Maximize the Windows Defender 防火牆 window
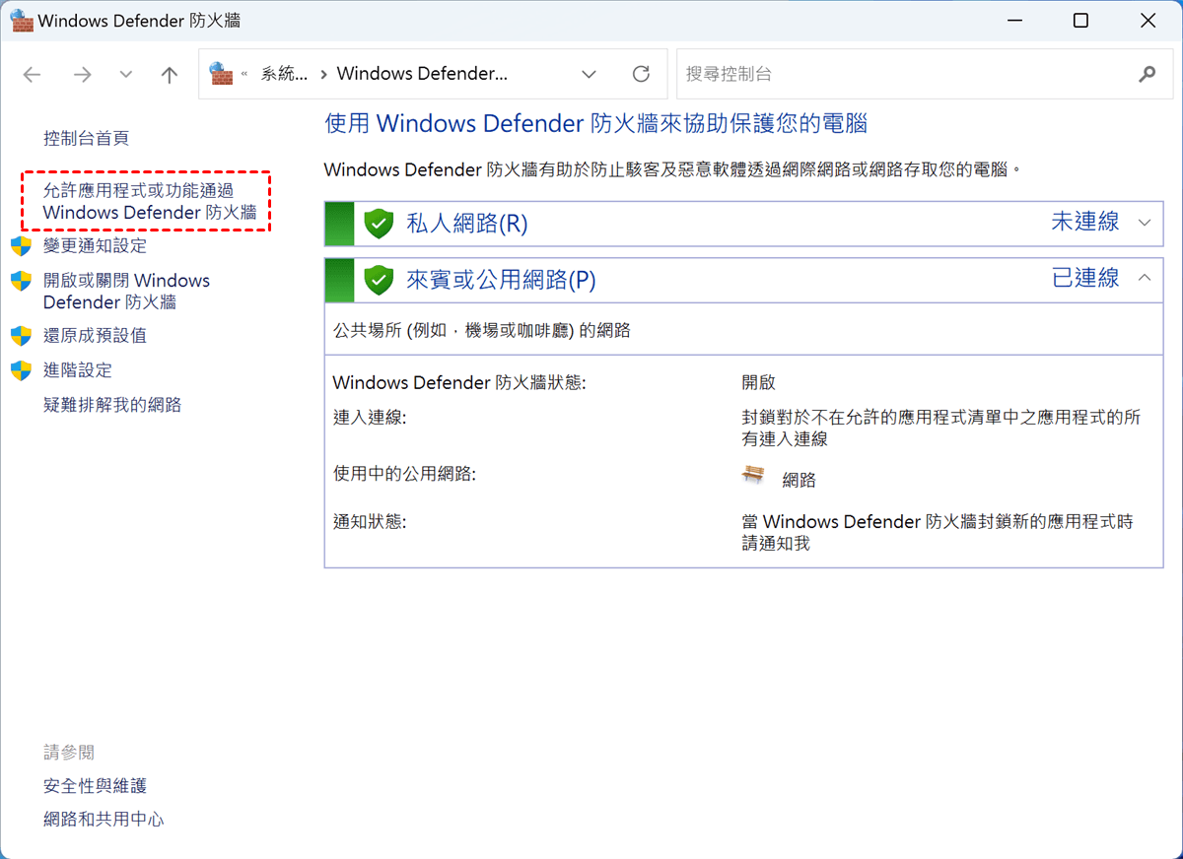This screenshot has width=1183, height=859. (1080, 20)
